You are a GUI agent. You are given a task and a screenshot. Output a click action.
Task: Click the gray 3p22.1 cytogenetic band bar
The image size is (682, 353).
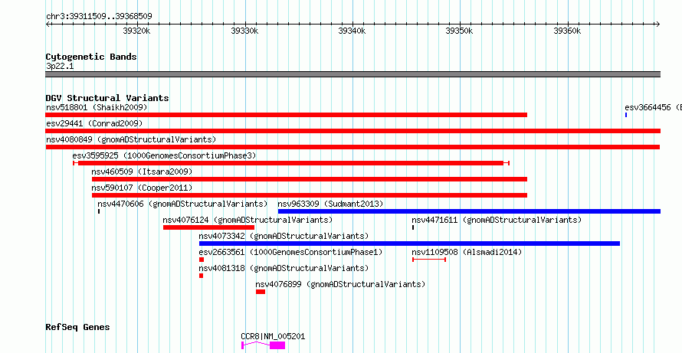tap(352, 74)
